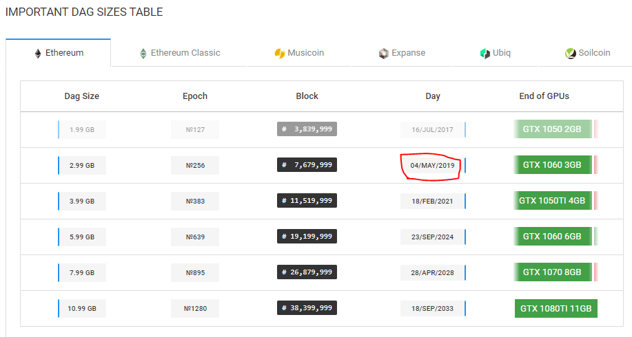
Task: Switch to the Ubiq tab
Action: pos(496,53)
